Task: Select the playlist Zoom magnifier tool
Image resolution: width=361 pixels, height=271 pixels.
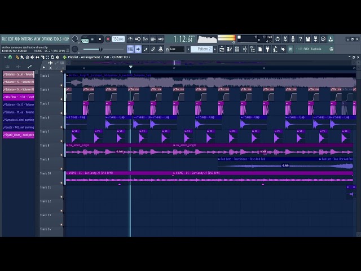Action: pos(52,57)
